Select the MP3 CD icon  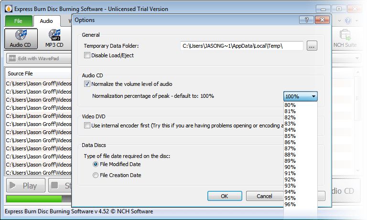(54, 35)
